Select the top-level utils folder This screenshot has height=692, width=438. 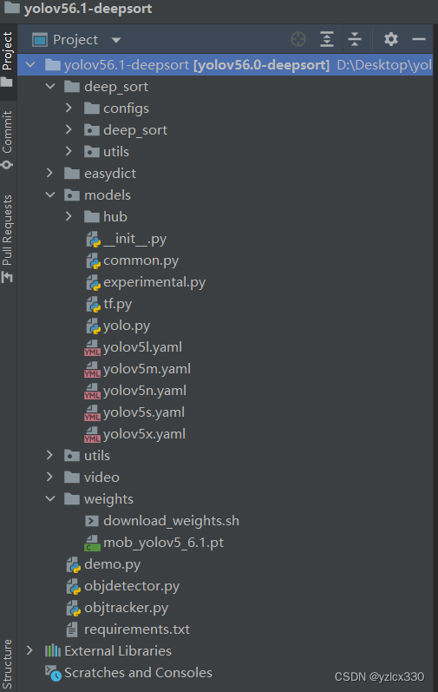click(x=97, y=456)
